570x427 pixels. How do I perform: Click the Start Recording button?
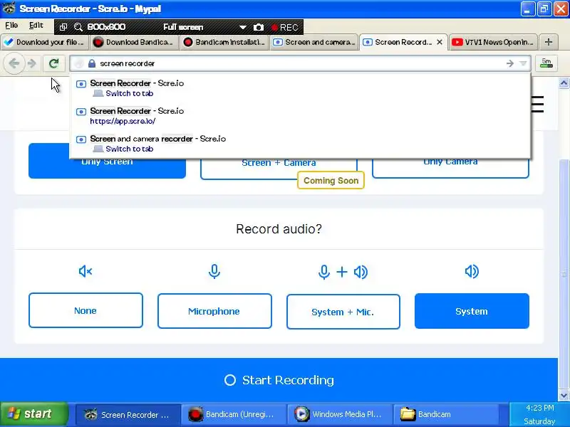point(279,380)
